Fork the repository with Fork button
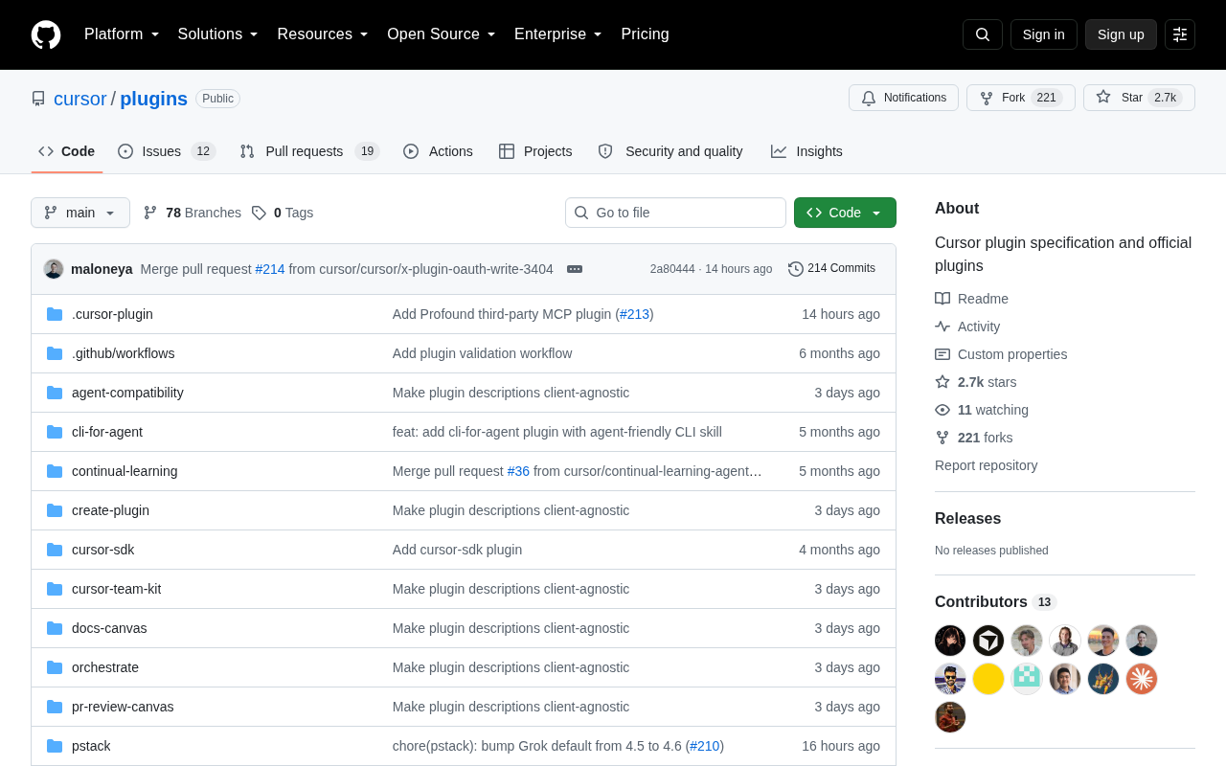This screenshot has width=1226, height=766. coord(1021,98)
